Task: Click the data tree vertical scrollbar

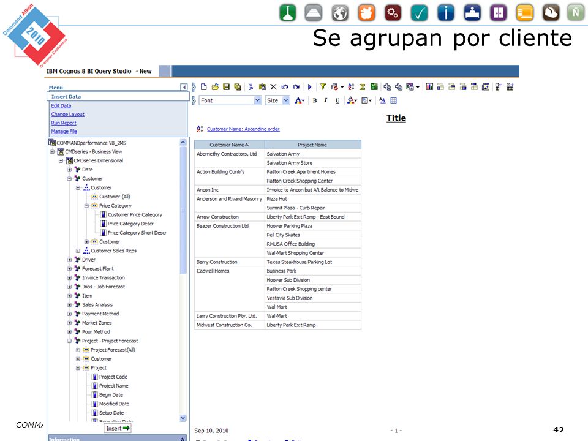Action: pos(183,210)
